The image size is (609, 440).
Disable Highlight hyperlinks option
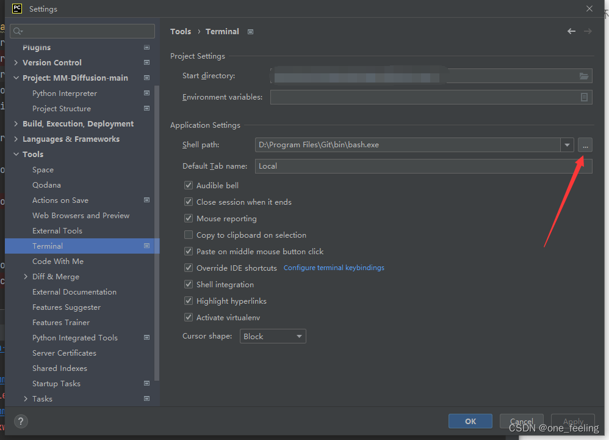click(189, 301)
